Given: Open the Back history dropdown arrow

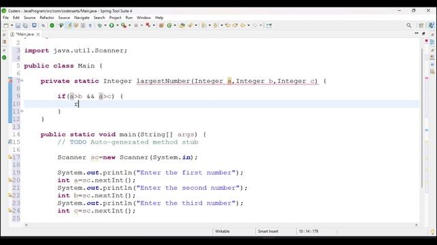Looking at the screenshot, I should (x=249, y=26).
